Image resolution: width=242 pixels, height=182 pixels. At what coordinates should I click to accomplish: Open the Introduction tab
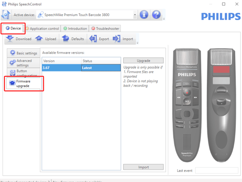point(75,29)
